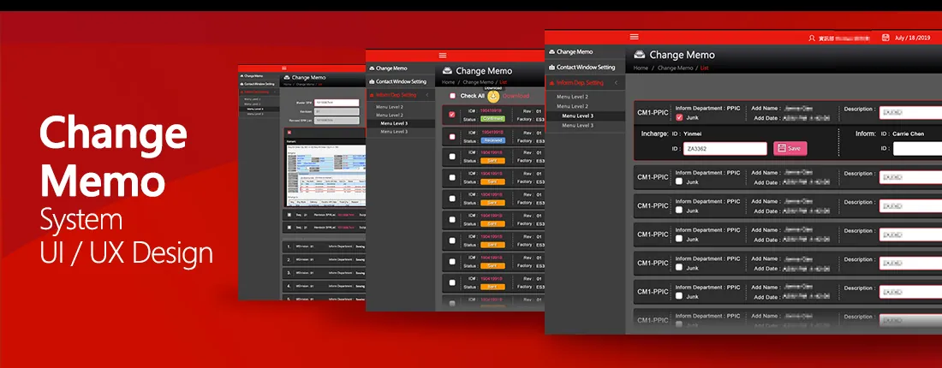This screenshot has width=942, height=368.
Task: Click the yellow Download icon in middle window
Action: pos(493,96)
